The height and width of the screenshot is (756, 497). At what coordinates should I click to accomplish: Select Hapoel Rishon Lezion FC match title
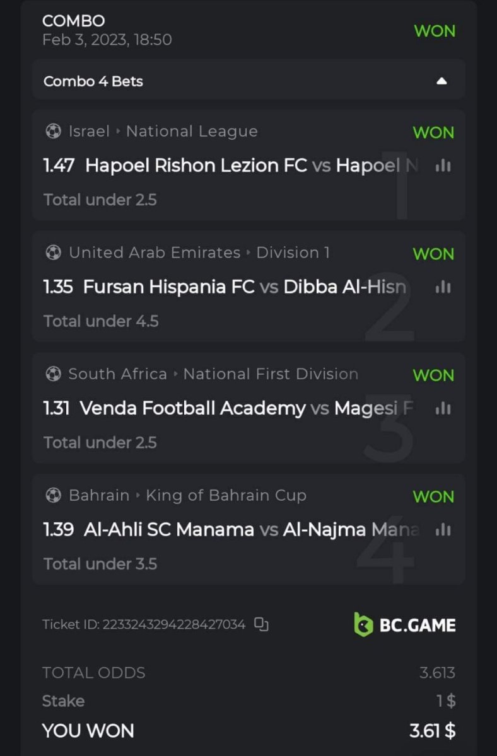[196, 166]
